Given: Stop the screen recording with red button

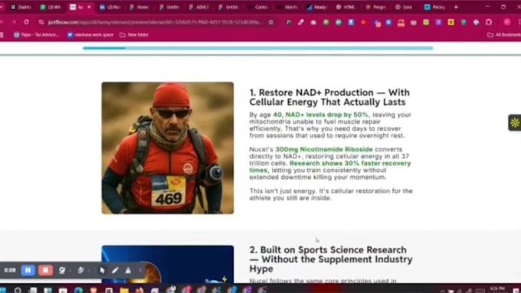Looking at the screenshot, I should coord(45,271).
